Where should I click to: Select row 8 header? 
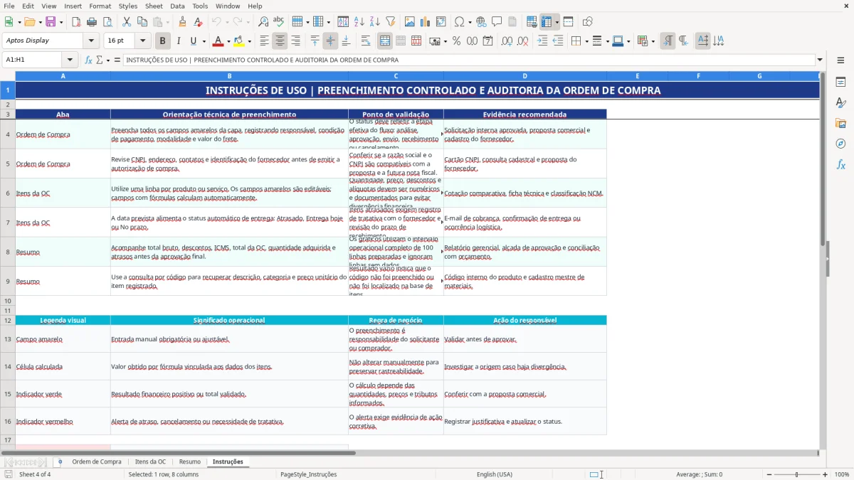(x=7, y=252)
